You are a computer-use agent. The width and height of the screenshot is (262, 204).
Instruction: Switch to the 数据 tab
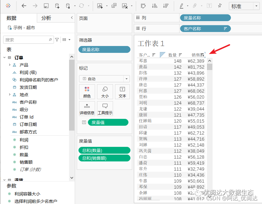tap(11, 18)
